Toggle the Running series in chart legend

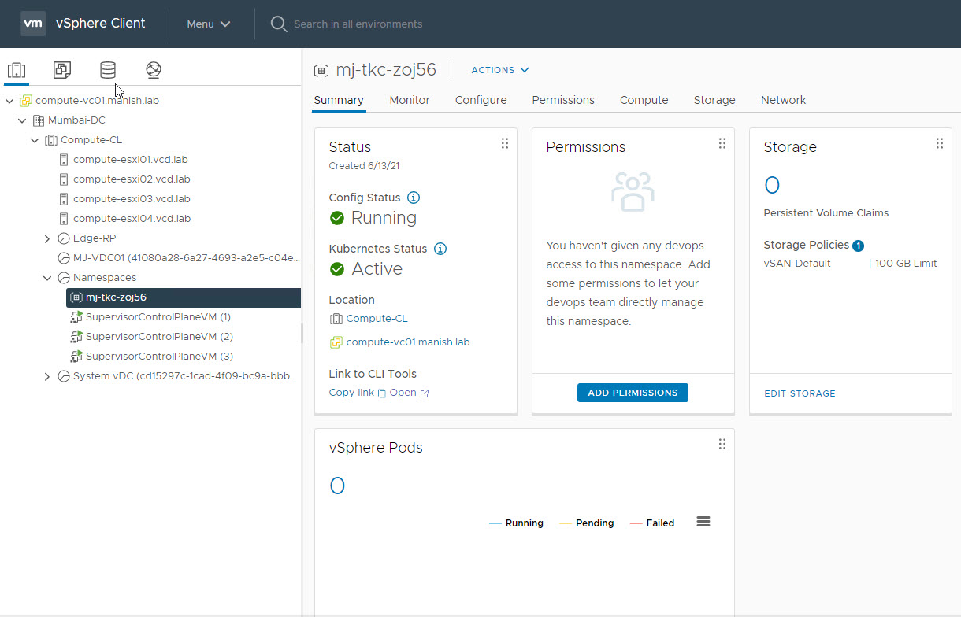517,523
